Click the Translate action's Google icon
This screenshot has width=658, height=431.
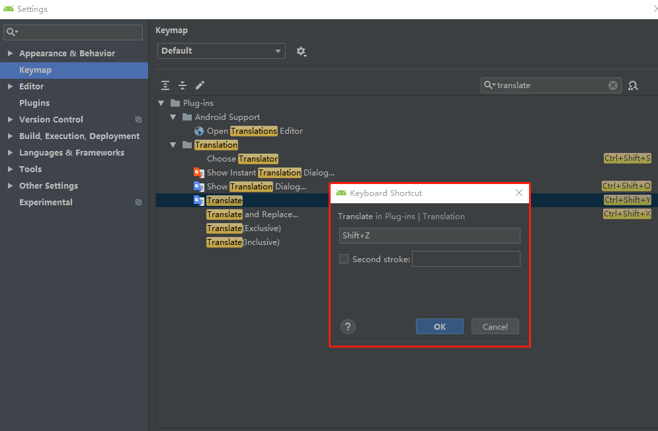(199, 201)
